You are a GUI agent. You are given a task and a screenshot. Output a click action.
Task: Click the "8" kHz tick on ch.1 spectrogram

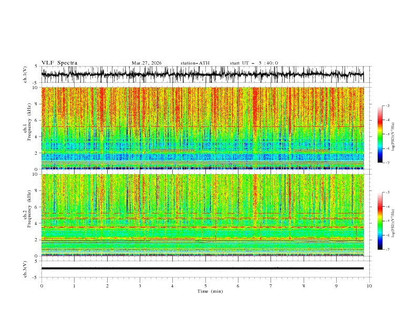[x=36, y=104]
